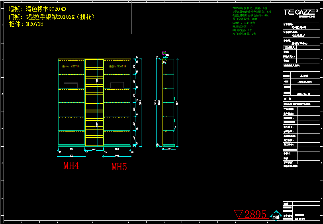Click the 柜体: M20718 header text
This screenshot has height=224, width=323.
tap(26, 24)
